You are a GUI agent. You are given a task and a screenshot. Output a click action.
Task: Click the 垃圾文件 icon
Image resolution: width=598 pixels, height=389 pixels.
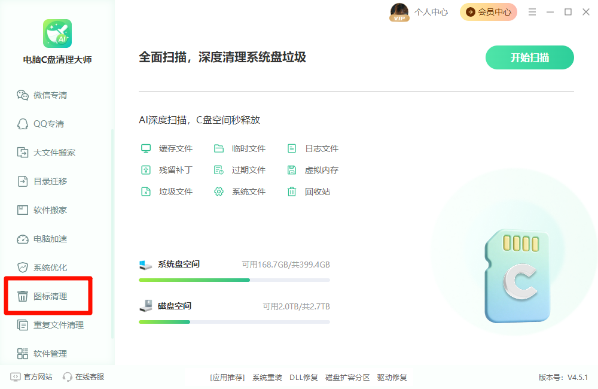146,192
